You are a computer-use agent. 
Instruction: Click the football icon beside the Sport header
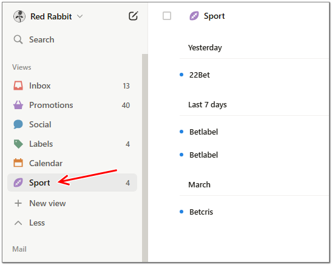tap(194, 16)
